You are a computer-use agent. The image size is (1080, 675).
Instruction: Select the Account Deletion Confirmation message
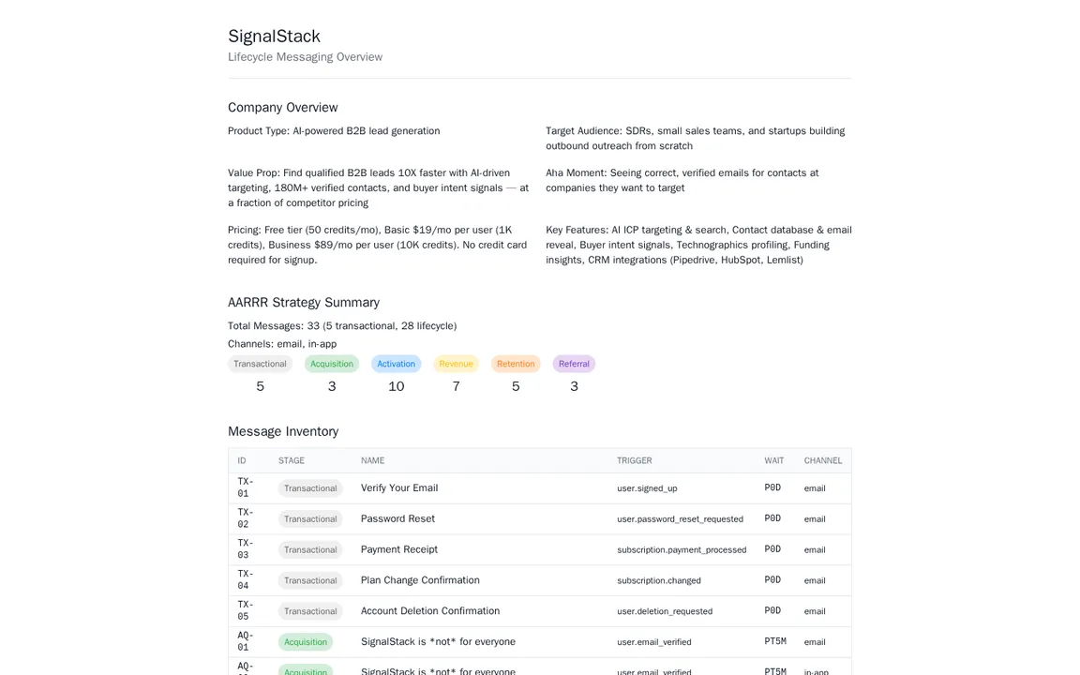(430, 611)
